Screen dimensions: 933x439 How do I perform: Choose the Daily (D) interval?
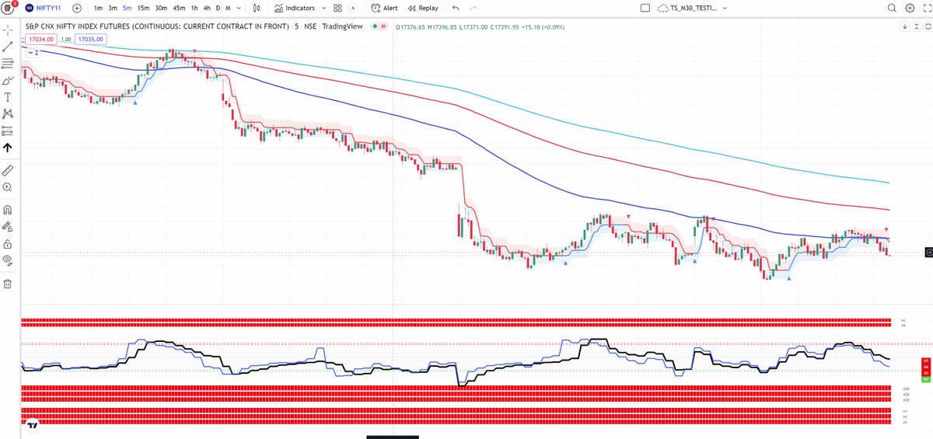point(218,8)
